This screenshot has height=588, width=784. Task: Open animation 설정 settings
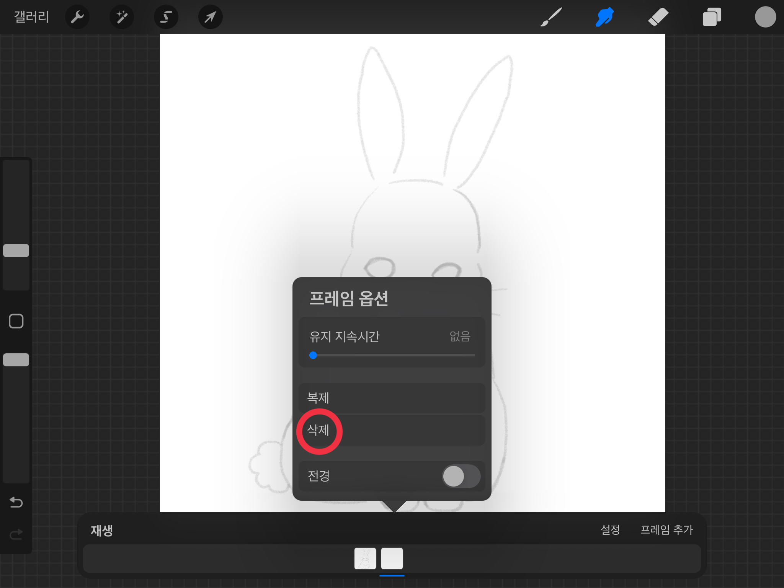610,530
